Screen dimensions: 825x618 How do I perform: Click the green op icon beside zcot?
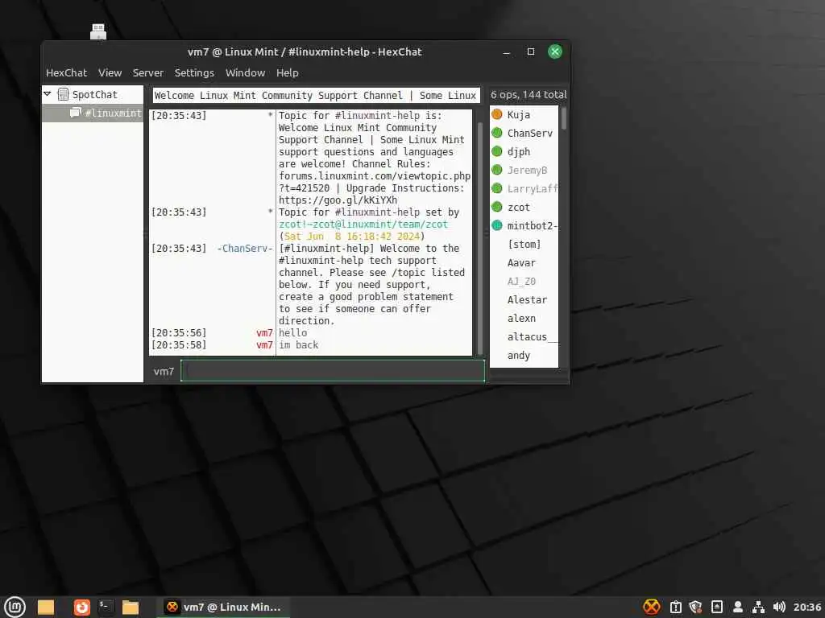tap(496, 207)
